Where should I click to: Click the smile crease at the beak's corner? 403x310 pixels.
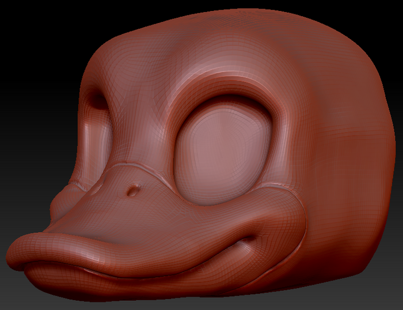click(x=248, y=240)
